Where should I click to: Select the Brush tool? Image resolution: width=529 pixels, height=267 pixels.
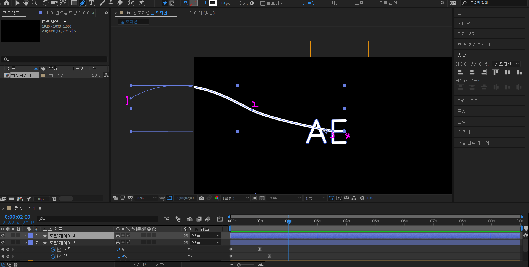click(102, 3)
